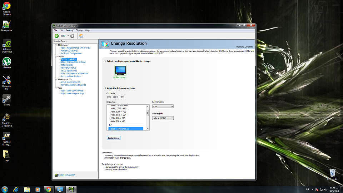Screen dimensions: 343x193
Task: Open Adjust image settings with preview
Action: point(75,48)
